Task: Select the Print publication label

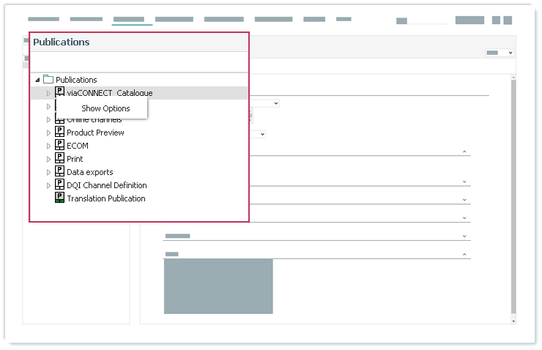Action: 75,159
